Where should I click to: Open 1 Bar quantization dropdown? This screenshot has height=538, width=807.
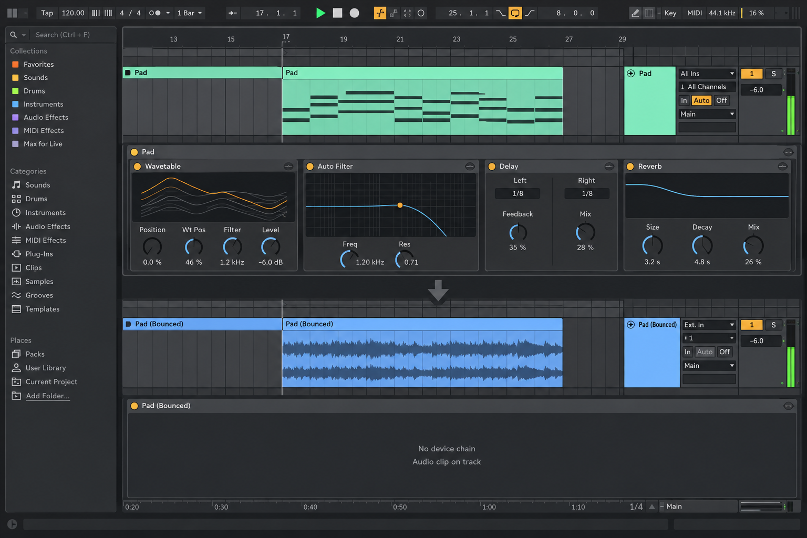tap(190, 13)
